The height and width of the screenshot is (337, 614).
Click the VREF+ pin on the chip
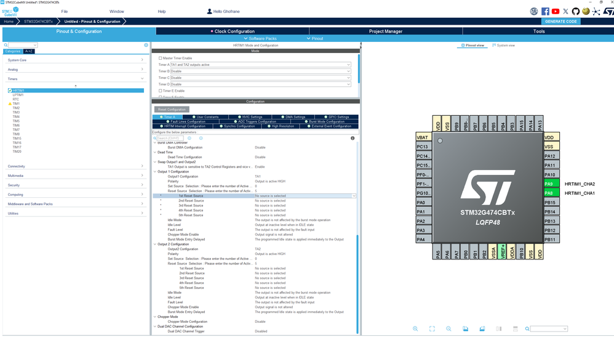503,251
